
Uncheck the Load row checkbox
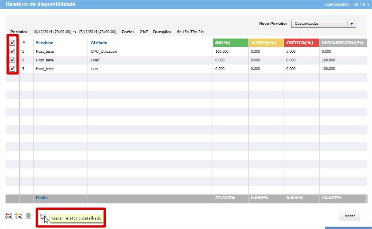[x=12, y=60]
